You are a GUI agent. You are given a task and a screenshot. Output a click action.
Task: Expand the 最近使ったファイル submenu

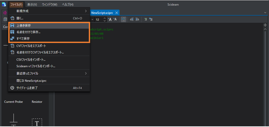click(x=49, y=73)
